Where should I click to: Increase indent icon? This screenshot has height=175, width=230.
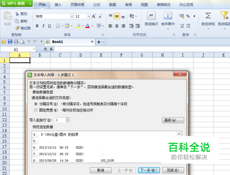click(138, 26)
